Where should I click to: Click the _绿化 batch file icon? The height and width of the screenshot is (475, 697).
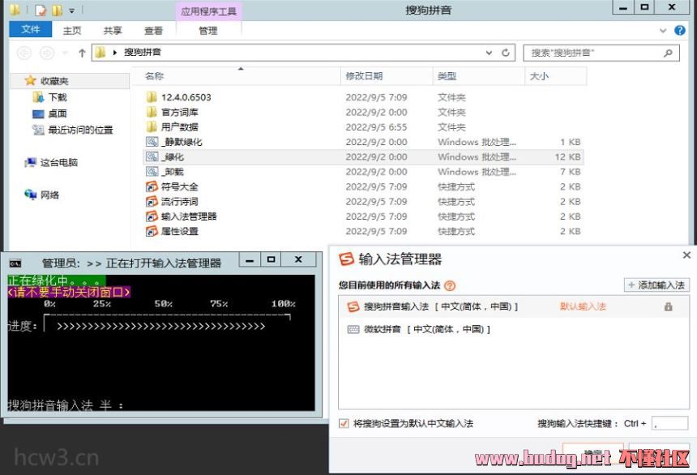point(152,156)
